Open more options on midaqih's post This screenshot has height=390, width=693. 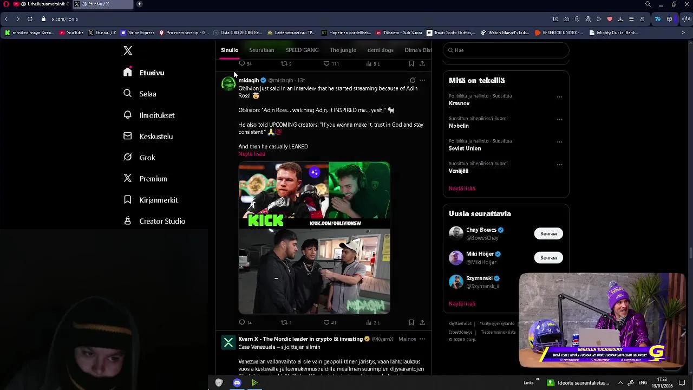pos(422,80)
